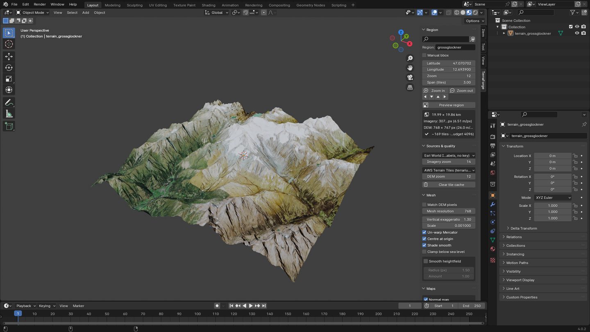Viewport: 590px width, 332px height.
Task: Select the Add Cube tool
Action: 9,126
